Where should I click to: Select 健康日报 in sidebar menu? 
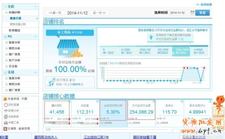21,18
